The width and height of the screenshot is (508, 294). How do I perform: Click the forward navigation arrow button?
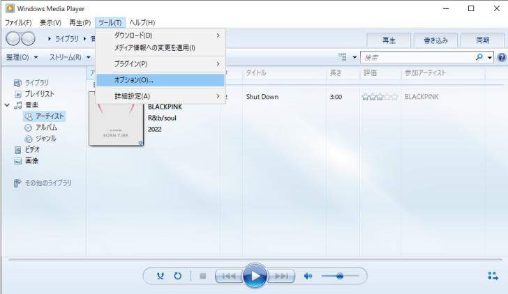click(28, 38)
